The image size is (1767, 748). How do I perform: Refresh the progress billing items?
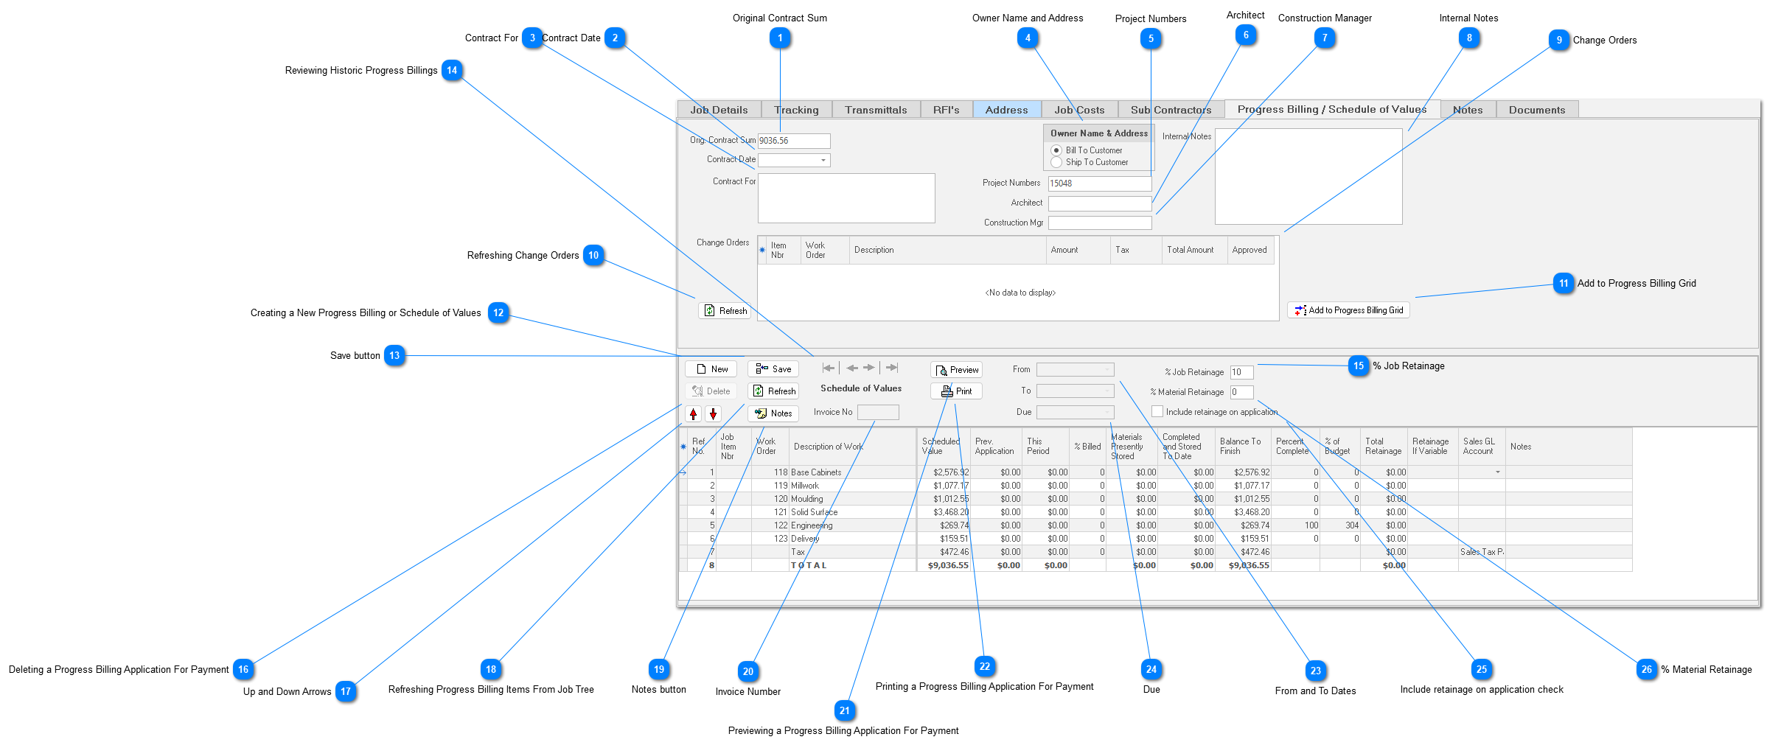click(773, 391)
